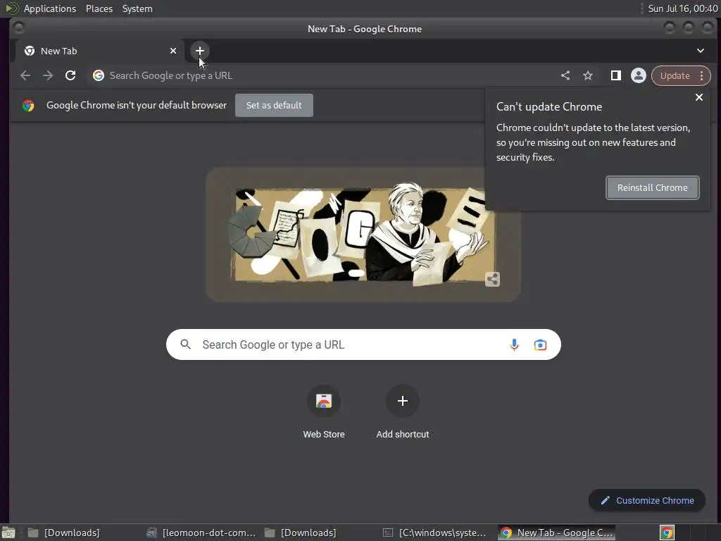The image size is (721, 541).
Task: Add a new shortcut
Action: pyautogui.click(x=403, y=412)
